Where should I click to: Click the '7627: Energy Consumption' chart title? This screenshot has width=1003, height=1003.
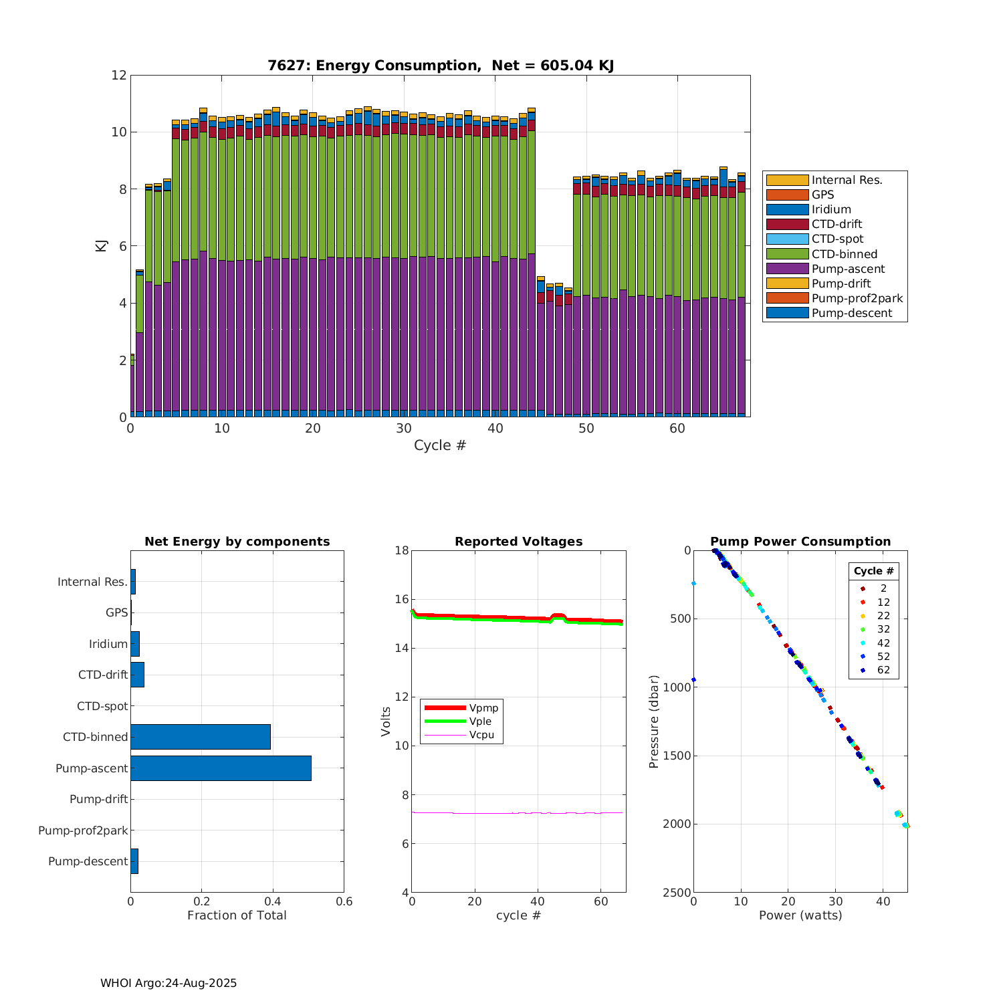440,66
